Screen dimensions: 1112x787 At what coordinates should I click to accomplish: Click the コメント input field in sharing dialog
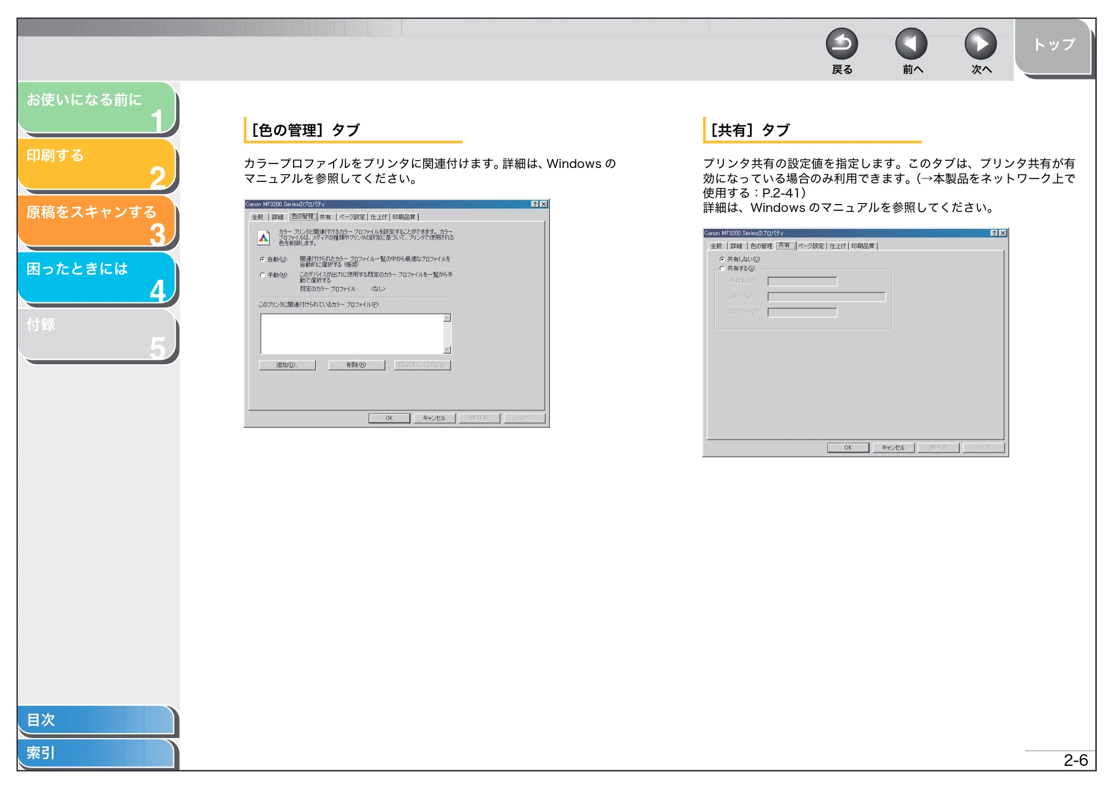[x=827, y=297]
